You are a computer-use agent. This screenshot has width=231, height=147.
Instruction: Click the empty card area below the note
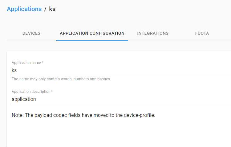(x=118, y=133)
